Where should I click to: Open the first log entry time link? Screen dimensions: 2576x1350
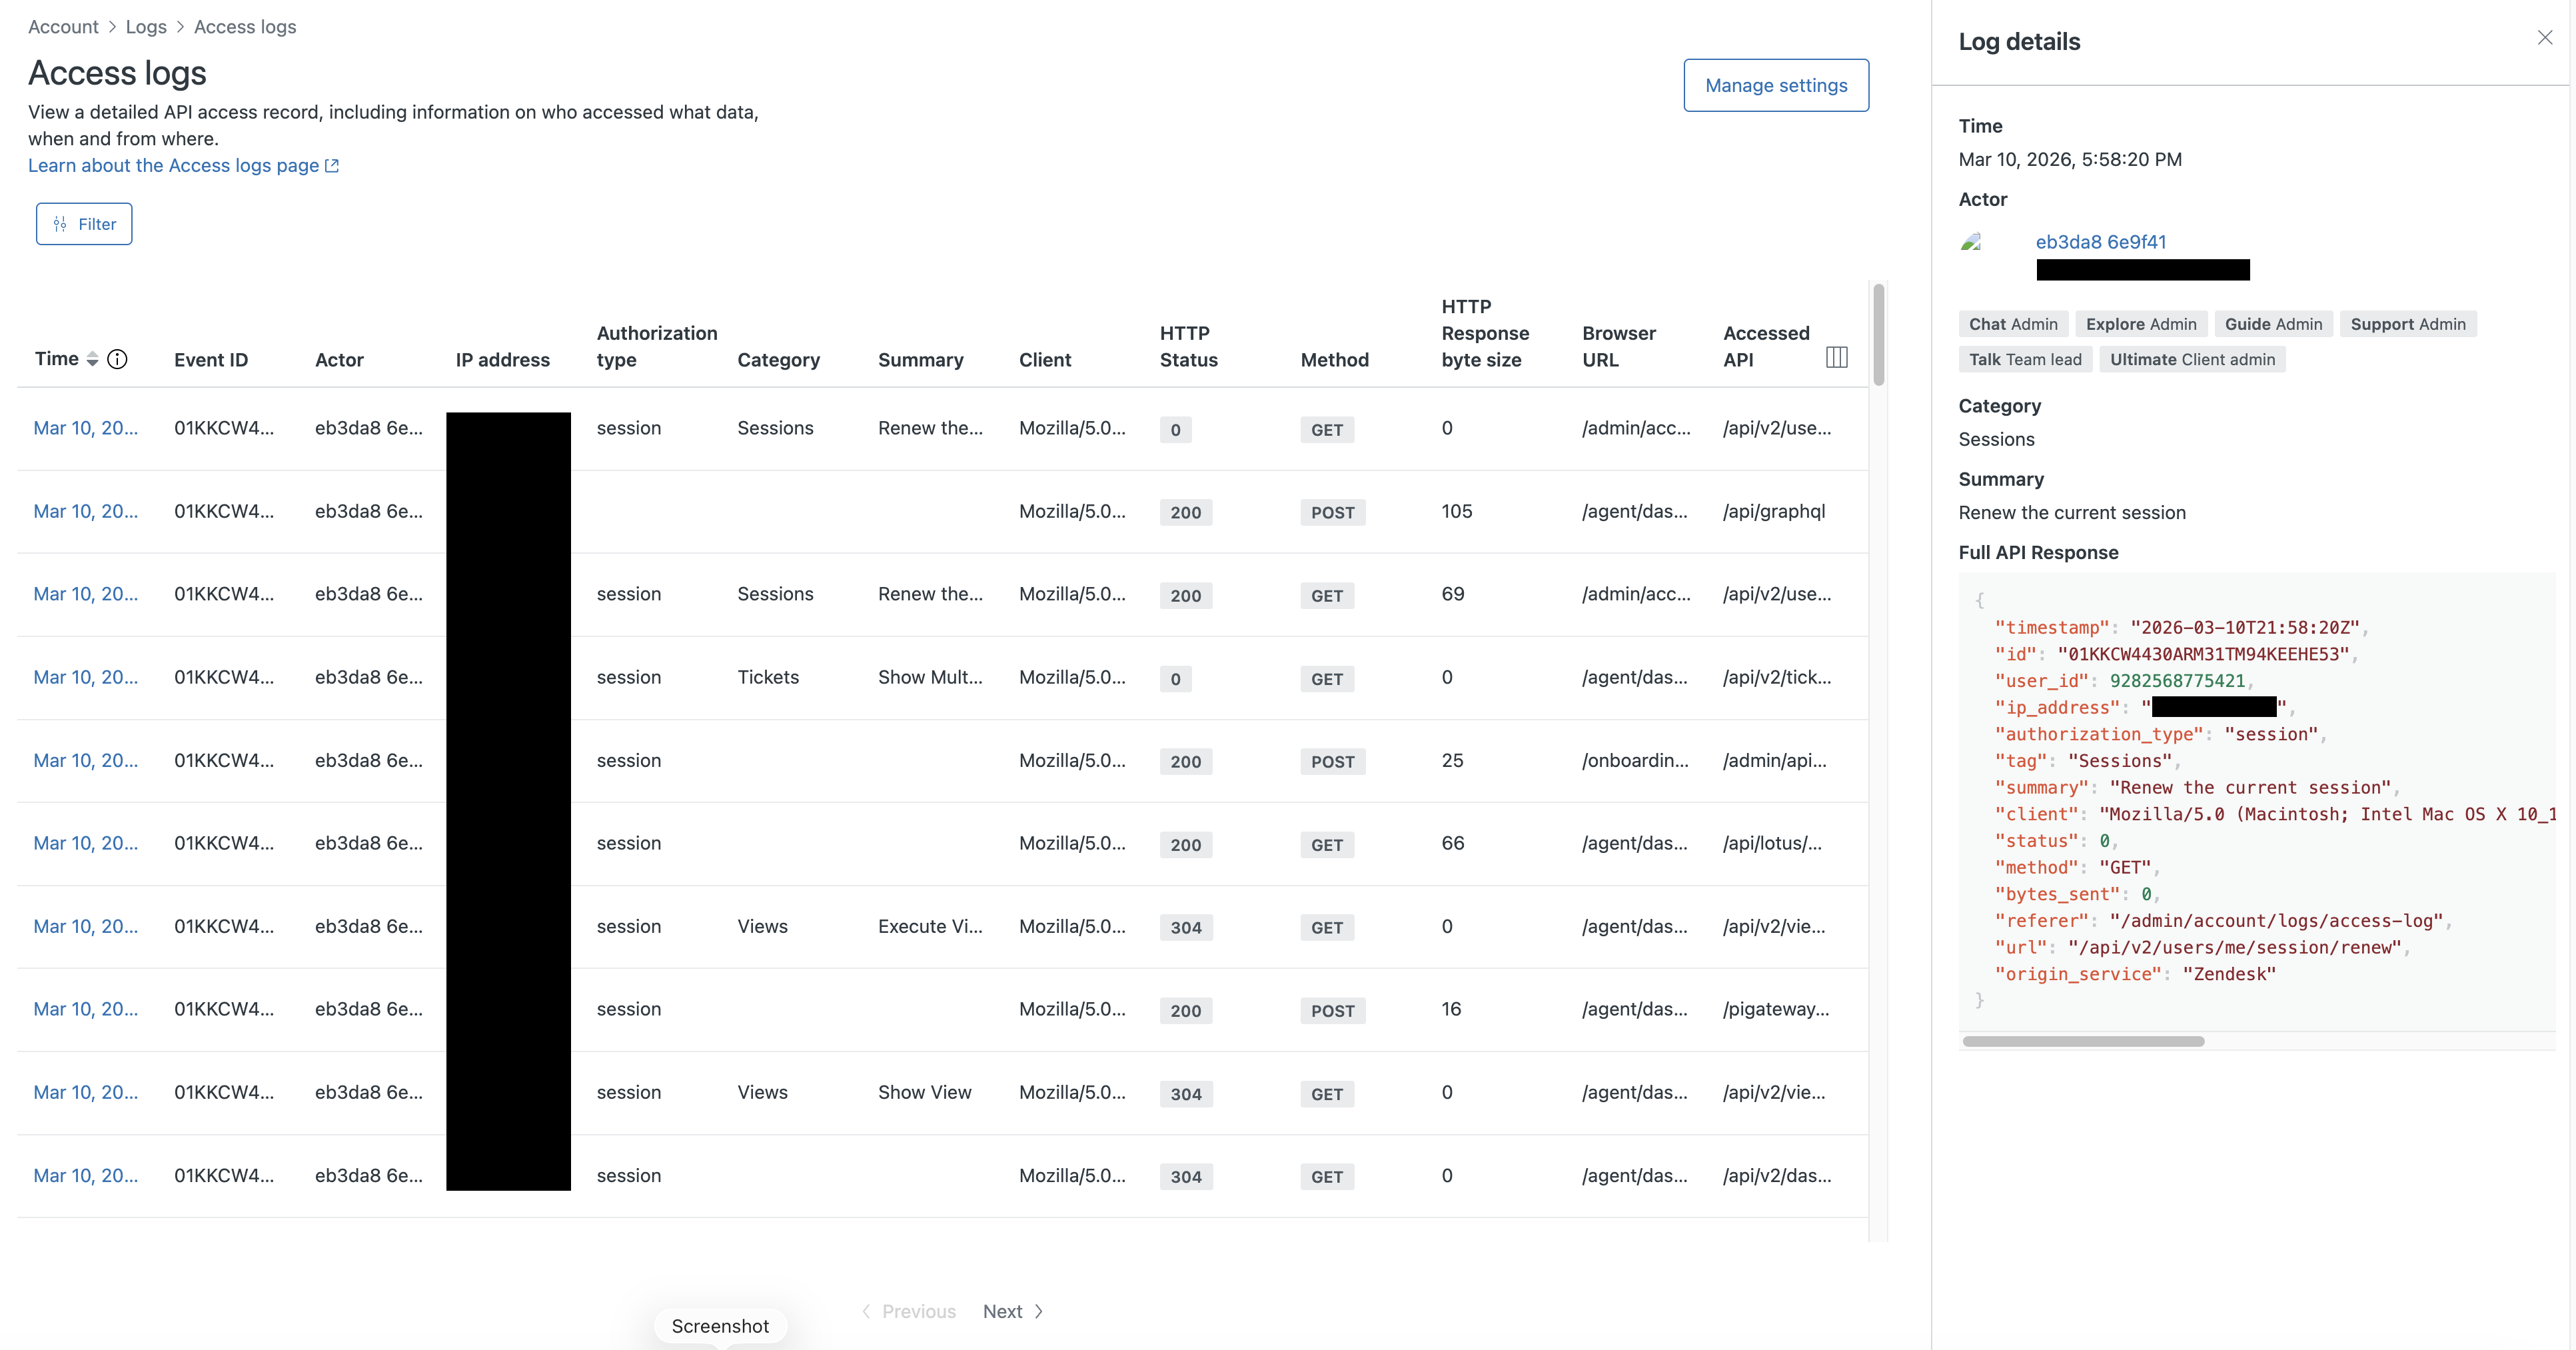[x=86, y=428]
